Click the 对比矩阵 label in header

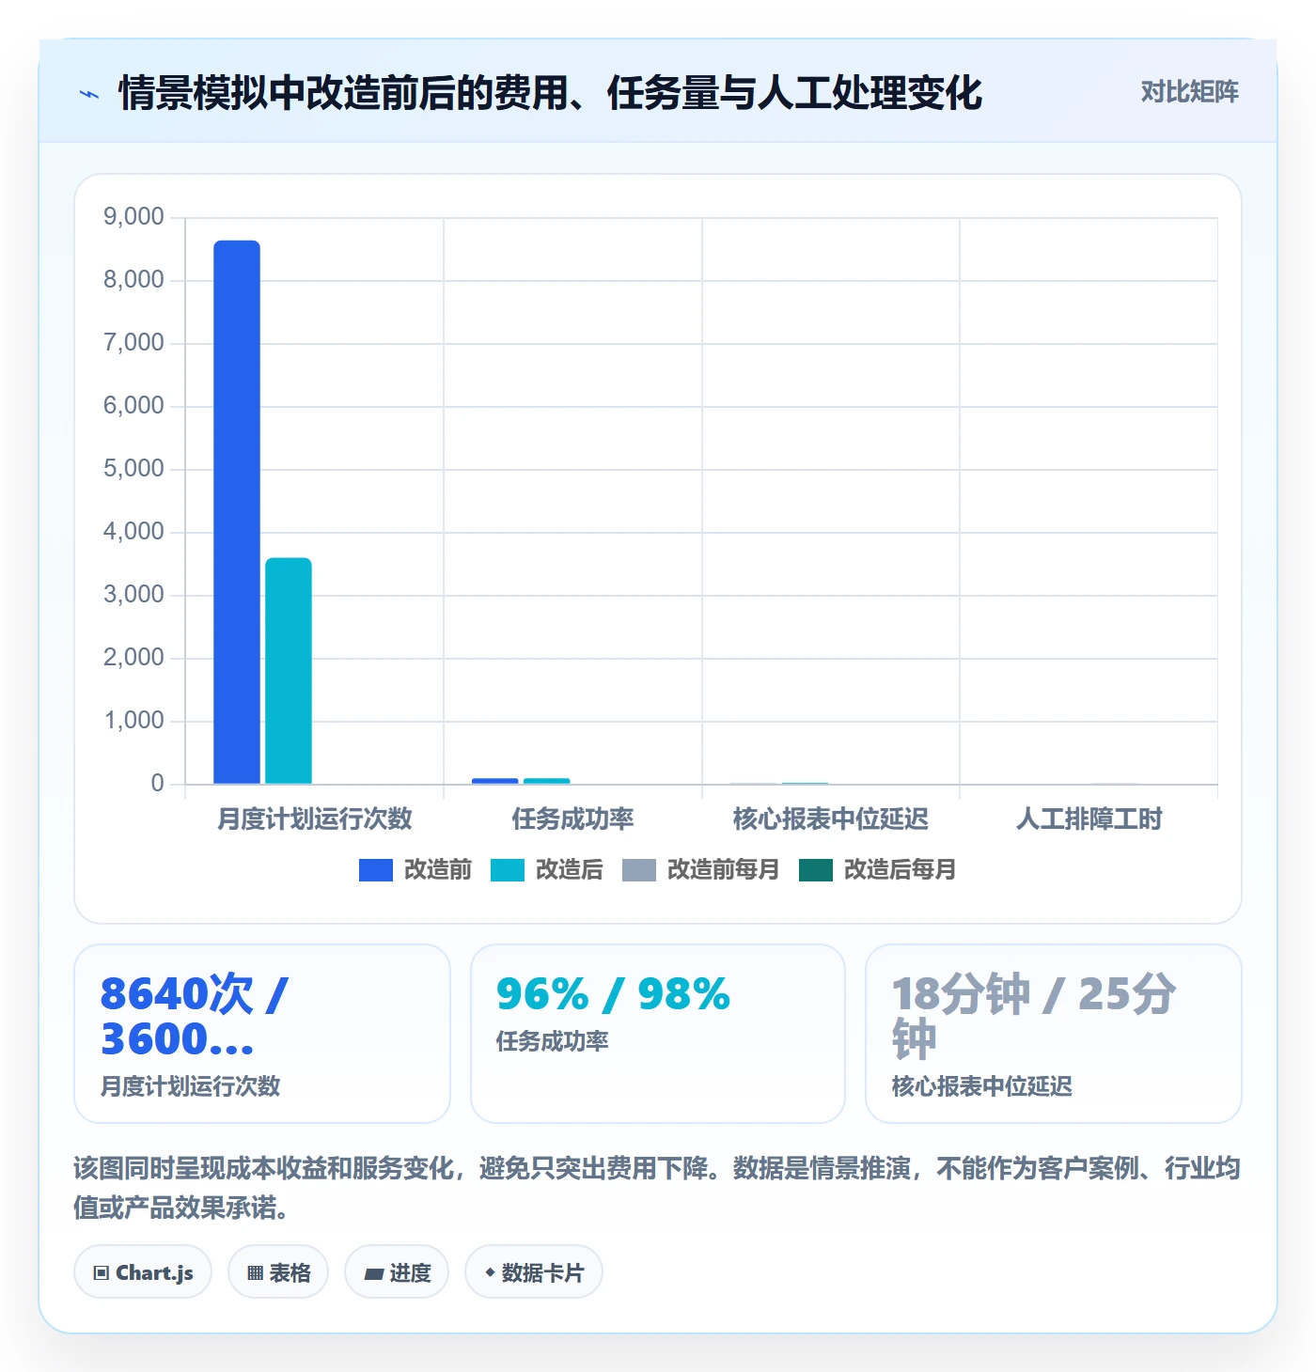click(1189, 92)
